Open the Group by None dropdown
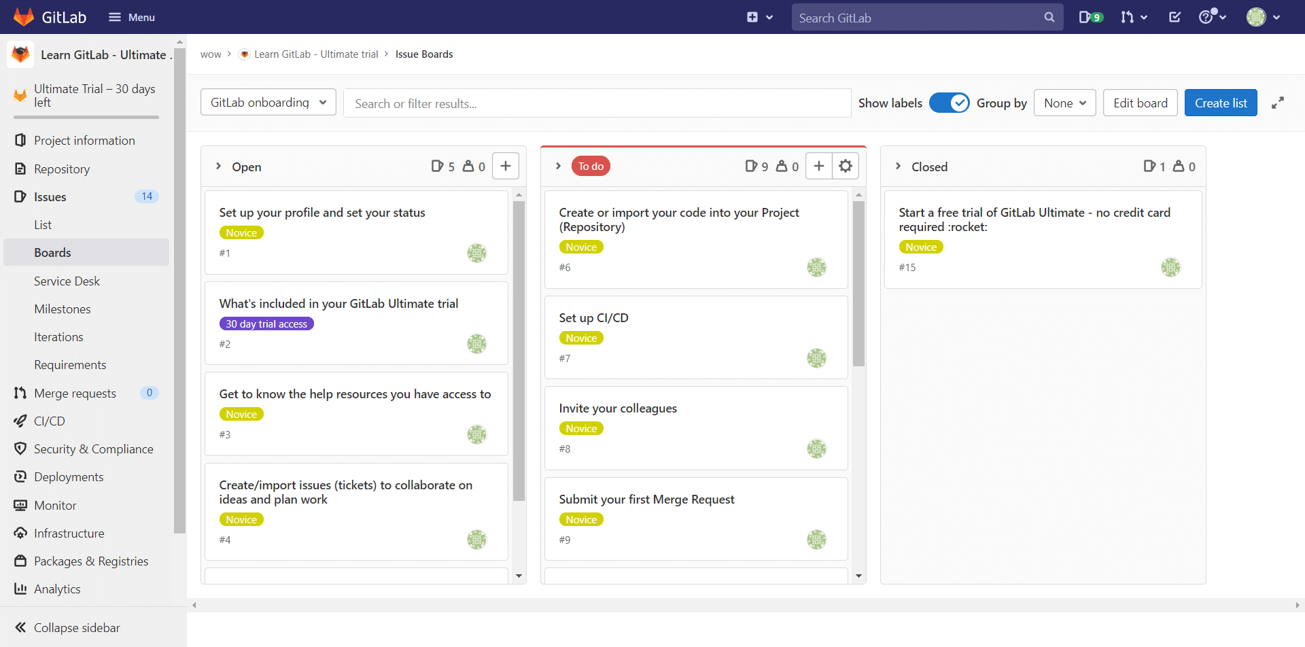Image resolution: width=1305 pixels, height=647 pixels. (x=1064, y=103)
